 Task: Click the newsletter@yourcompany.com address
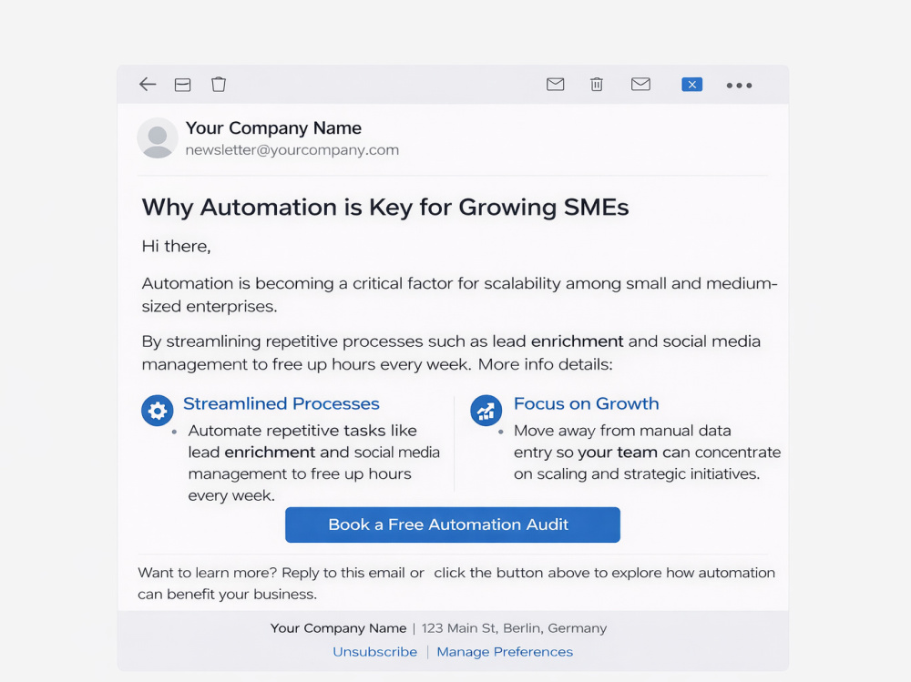pos(292,150)
